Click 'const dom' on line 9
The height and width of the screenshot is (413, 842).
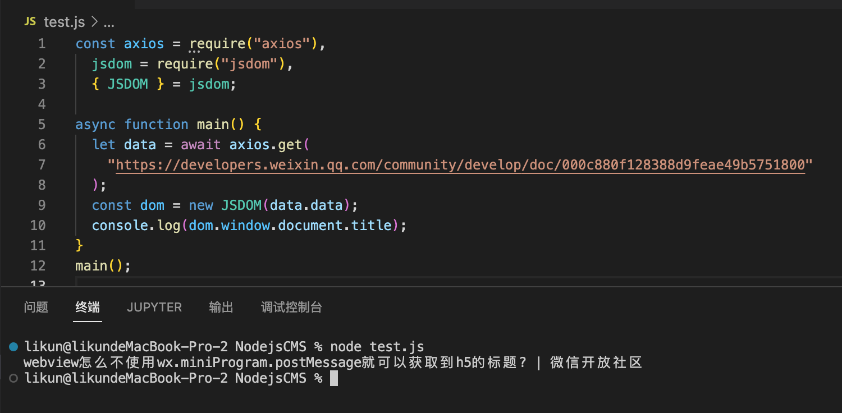point(128,205)
